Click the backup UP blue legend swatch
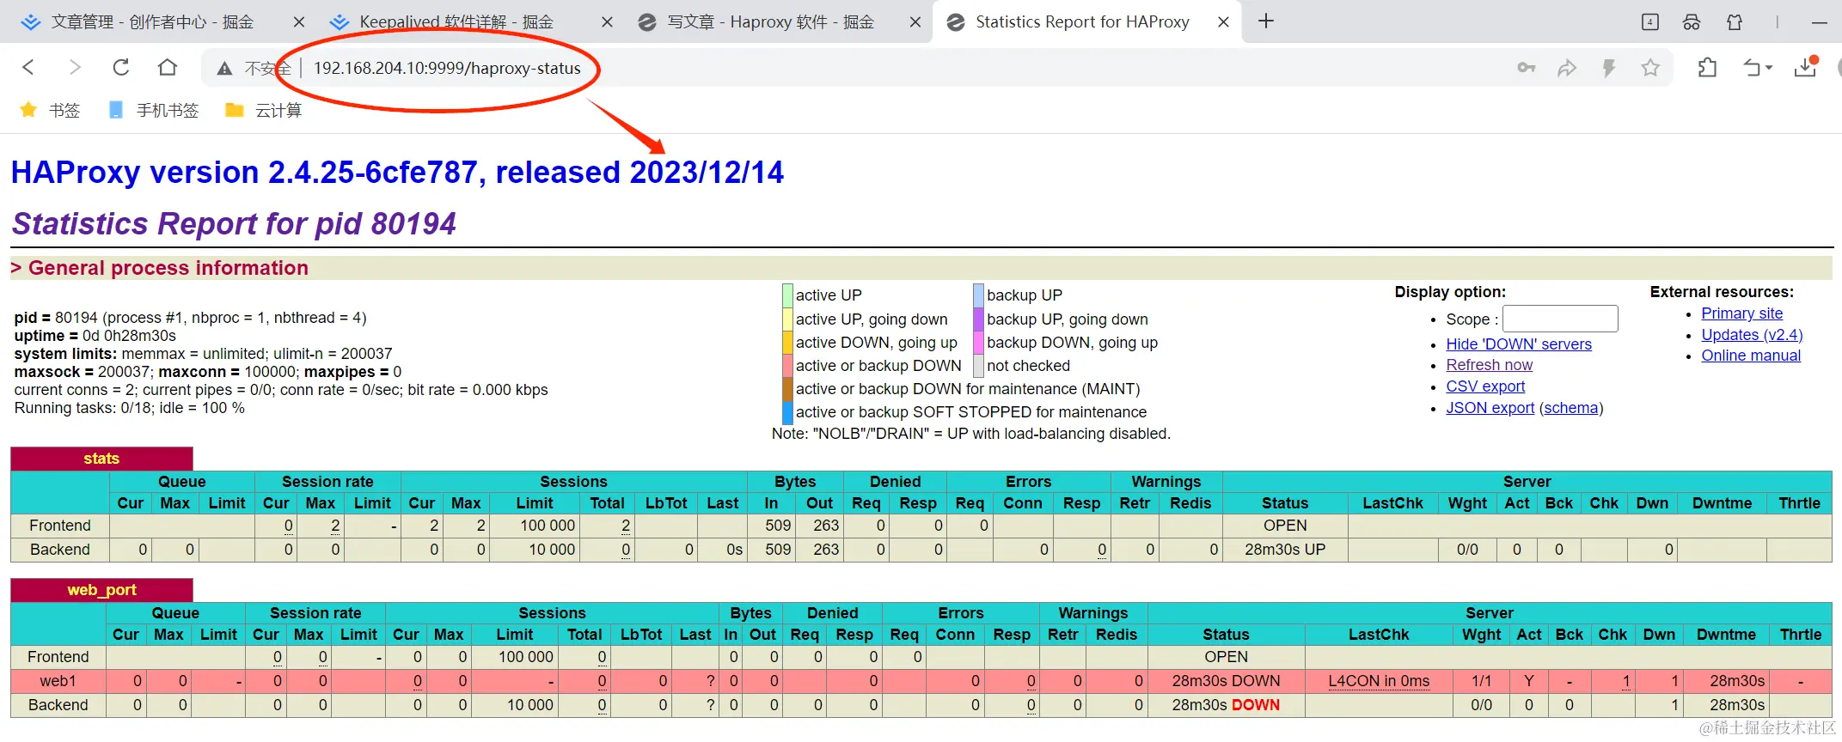1842x742 pixels. 978,295
